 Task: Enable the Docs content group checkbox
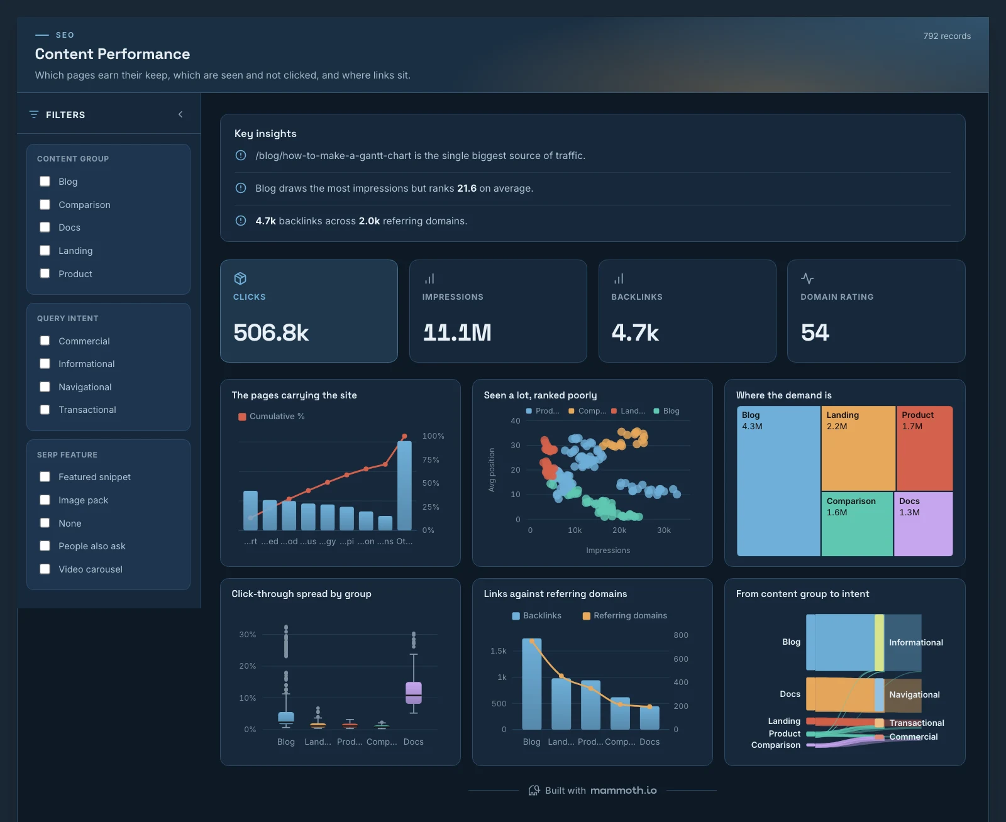tap(45, 227)
